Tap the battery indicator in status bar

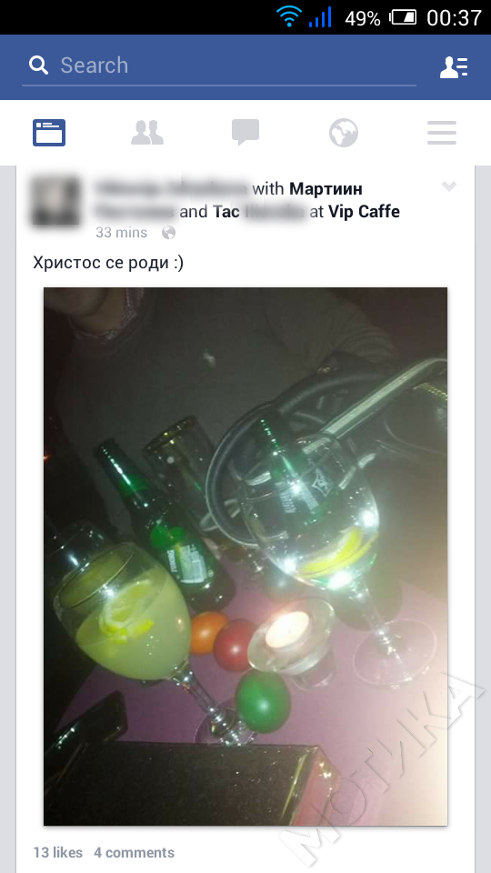pyautogui.click(x=404, y=17)
